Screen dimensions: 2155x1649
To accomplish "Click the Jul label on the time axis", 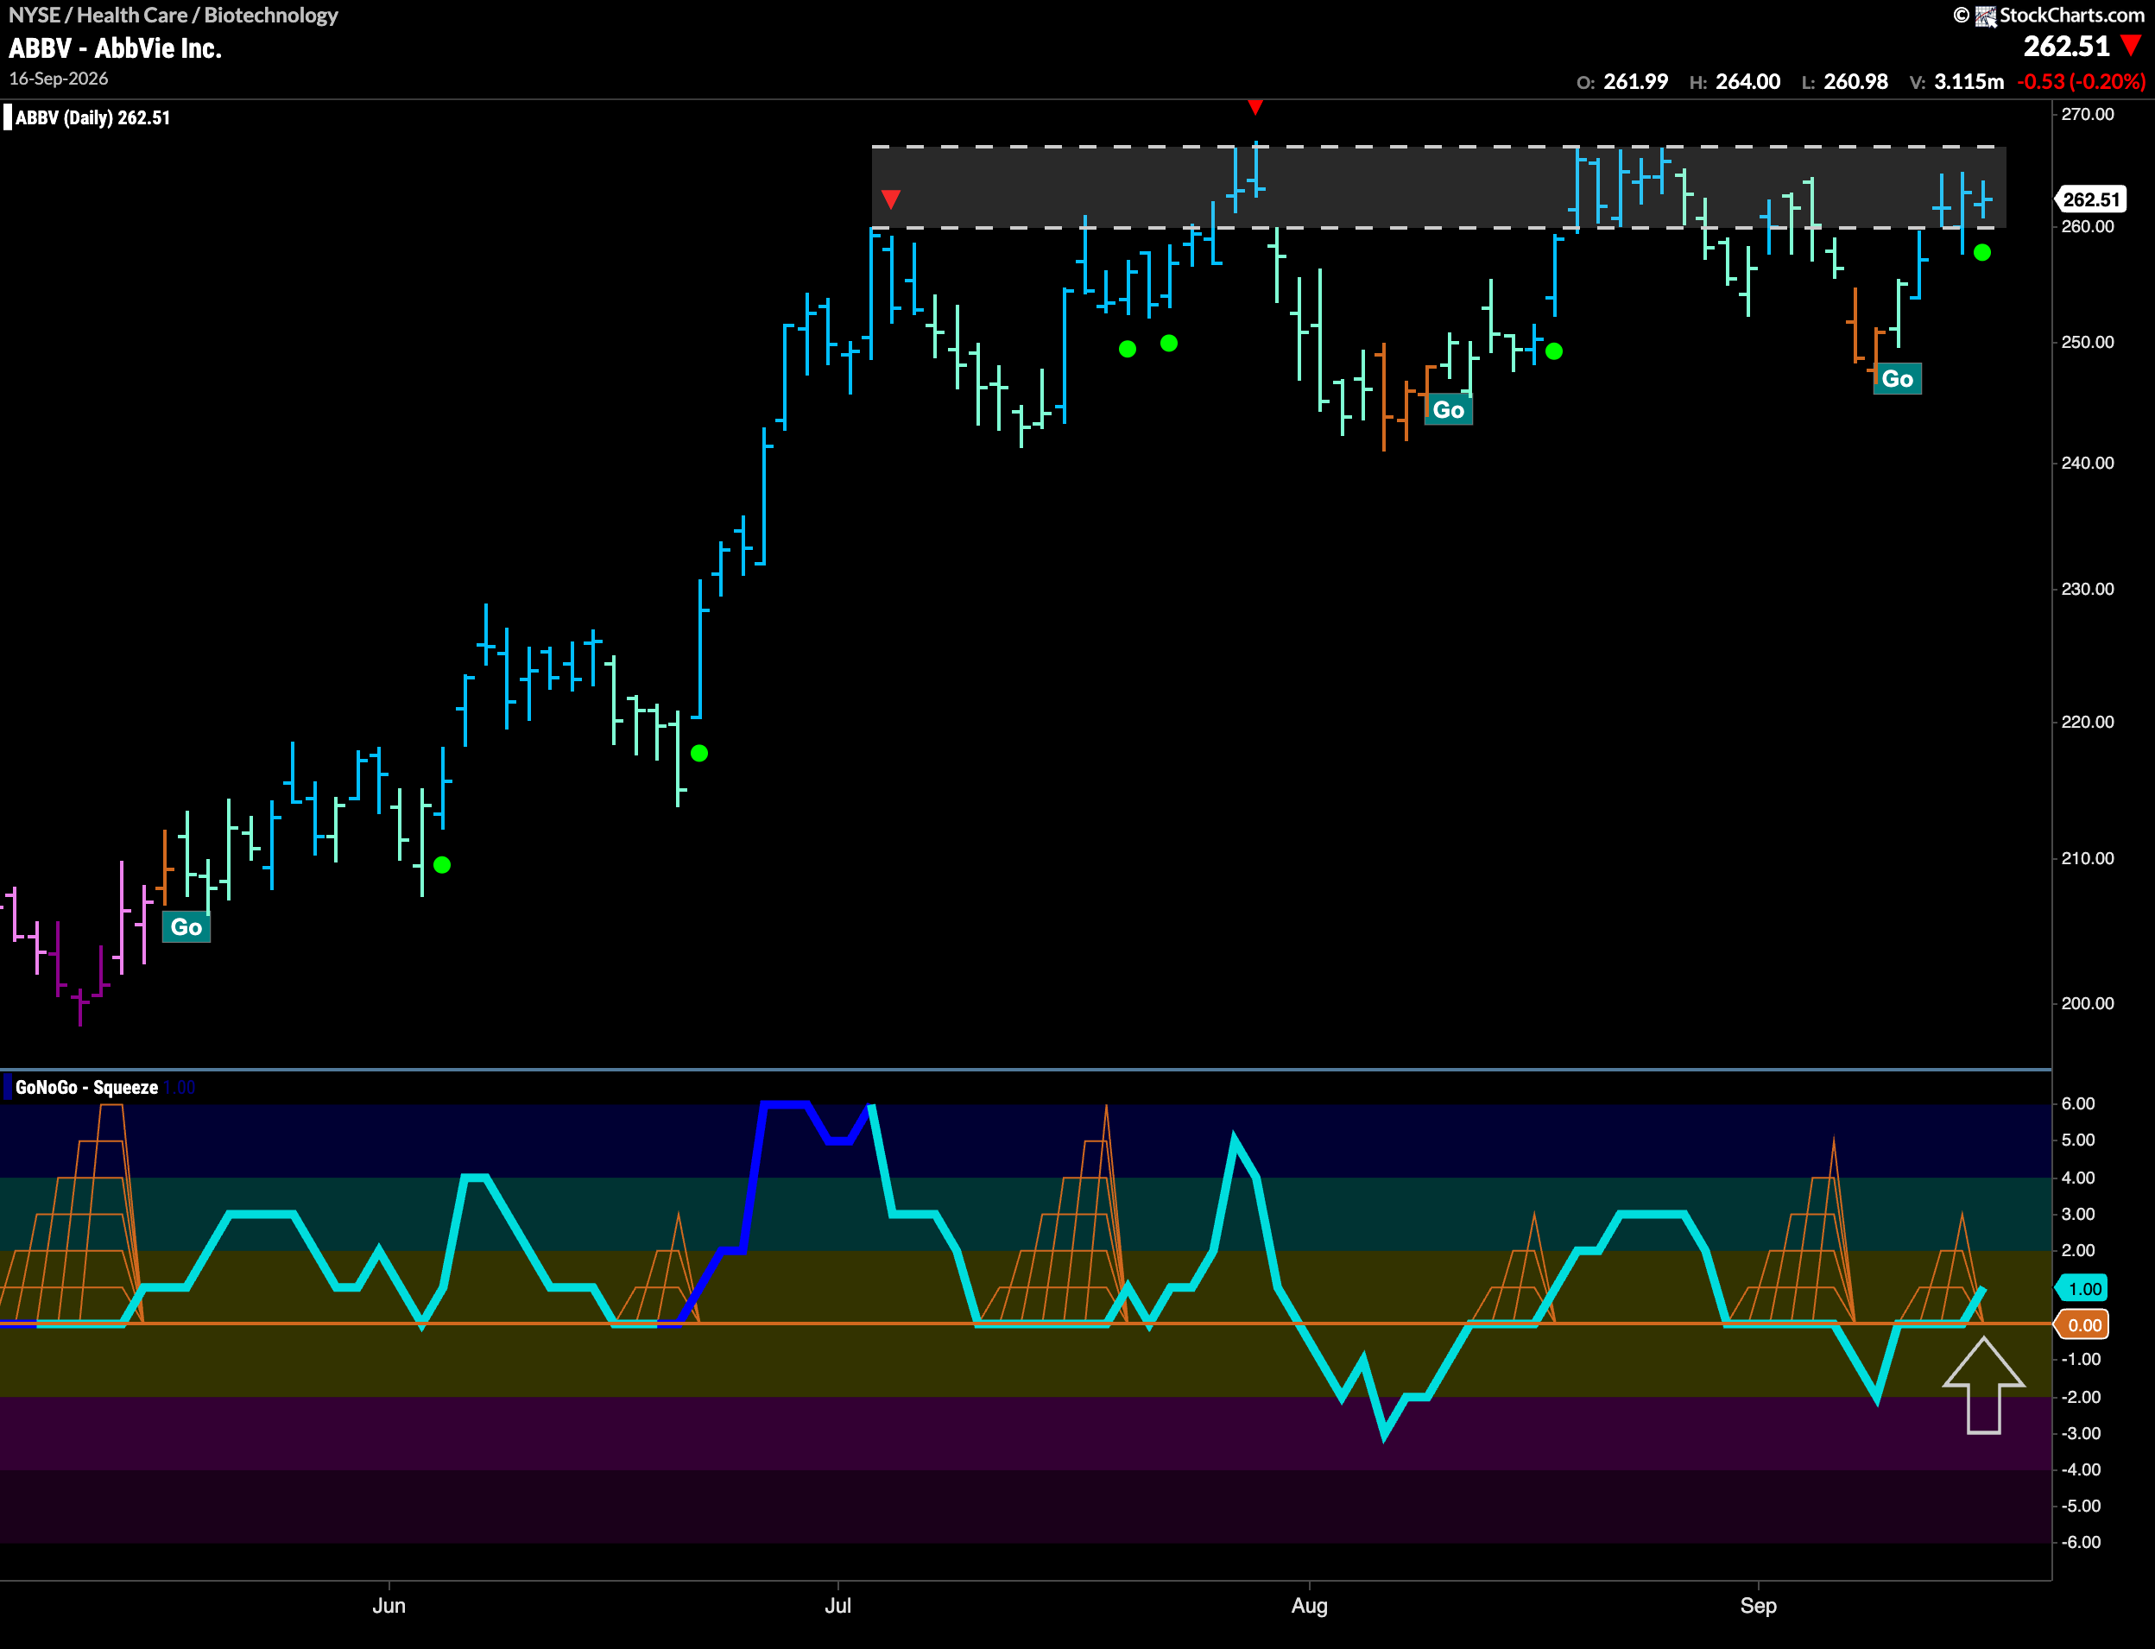I will [x=838, y=1606].
